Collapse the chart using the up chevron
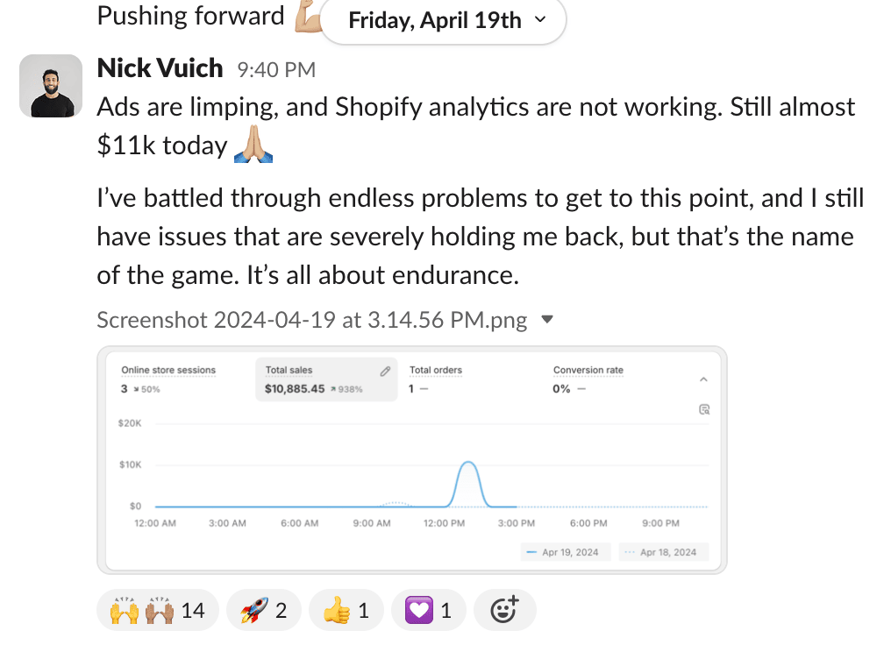Screen dimensions: 891x645 703,379
